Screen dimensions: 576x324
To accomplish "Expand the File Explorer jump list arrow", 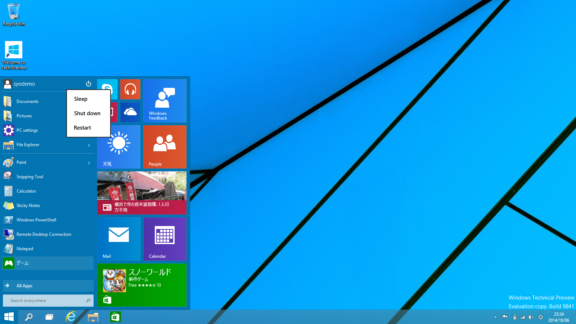I will [89, 145].
